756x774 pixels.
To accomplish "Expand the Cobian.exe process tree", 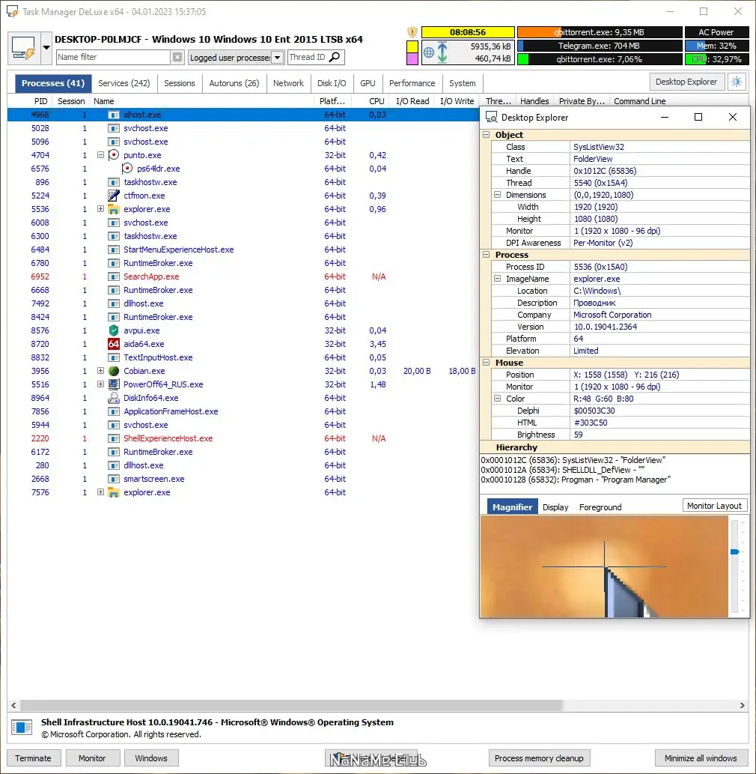I will click(100, 371).
